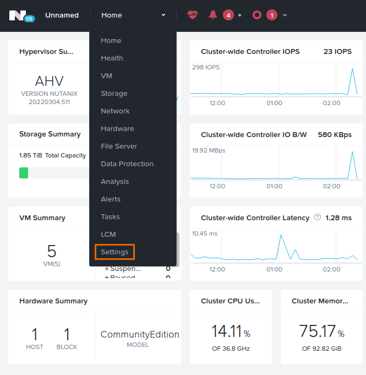The height and width of the screenshot is (375, 366).
Task: Click the VM count number 5
Action: pos(52,251)
